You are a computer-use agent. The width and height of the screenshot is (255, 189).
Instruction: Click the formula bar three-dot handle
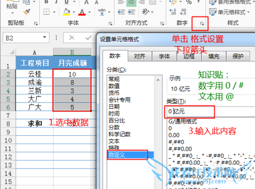coord(56,38)
